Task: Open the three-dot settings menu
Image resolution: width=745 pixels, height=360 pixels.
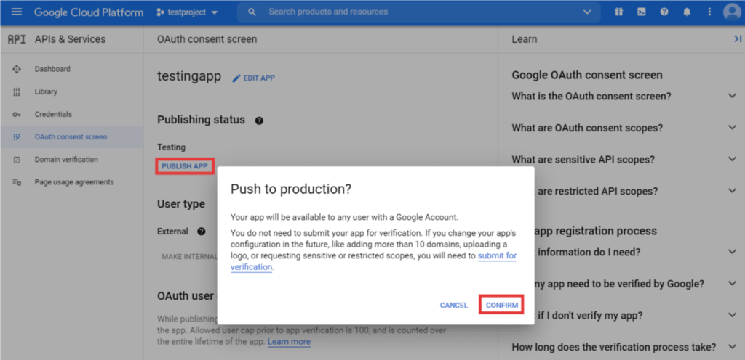Action: coord(710,12)
